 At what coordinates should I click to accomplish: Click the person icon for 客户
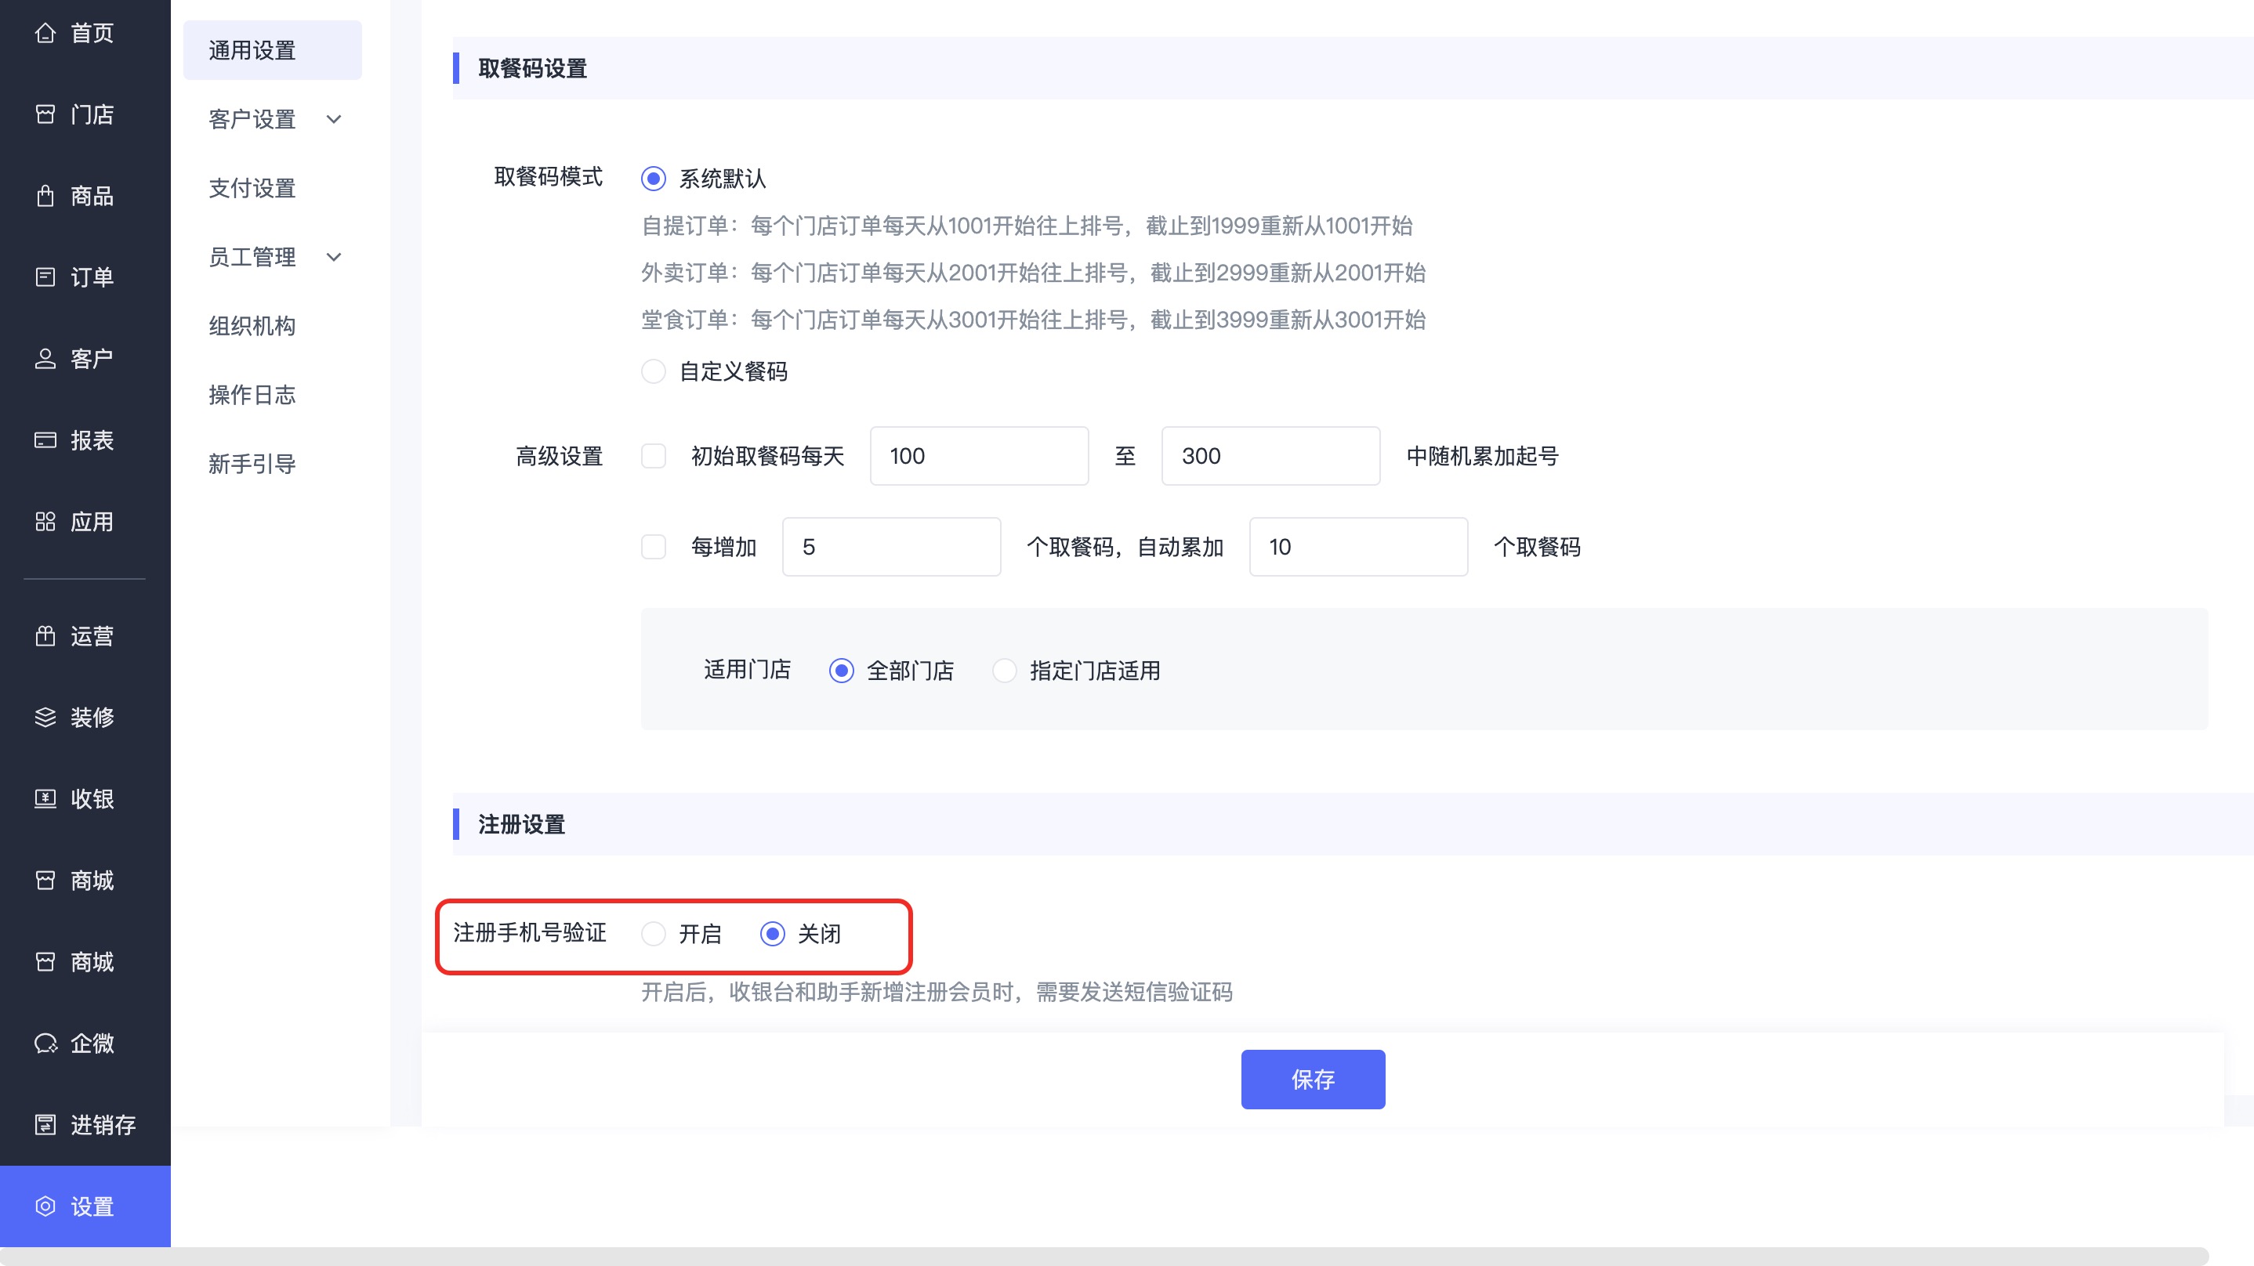45,359
